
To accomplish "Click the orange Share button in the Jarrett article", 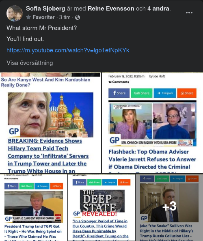I will tap(187, 93).
